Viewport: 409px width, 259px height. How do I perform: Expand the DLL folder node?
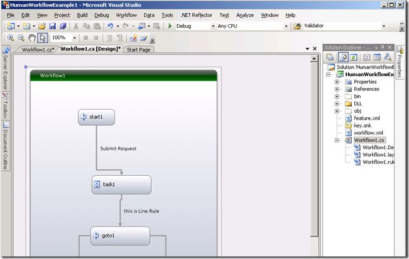(x=337, y=103)
